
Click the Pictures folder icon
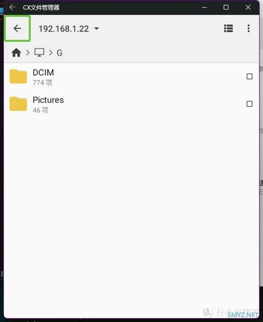coord(18,104)
